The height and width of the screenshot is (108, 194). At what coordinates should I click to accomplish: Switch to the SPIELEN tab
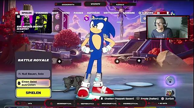pyautogui.click(x=27, y=13)
